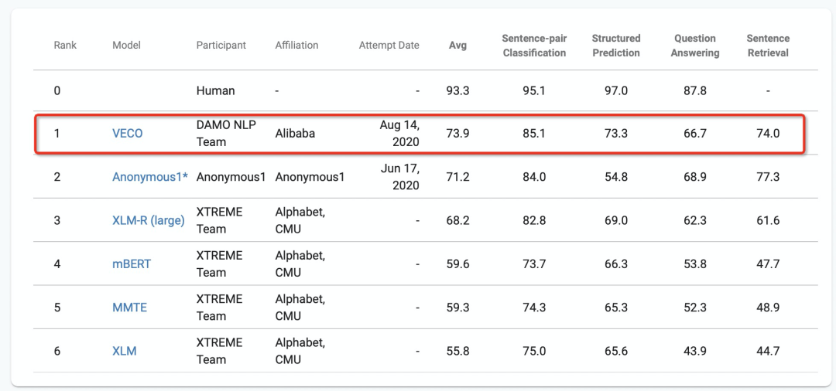
Task: Click the Model column header
Action: [x=127, y=46]
